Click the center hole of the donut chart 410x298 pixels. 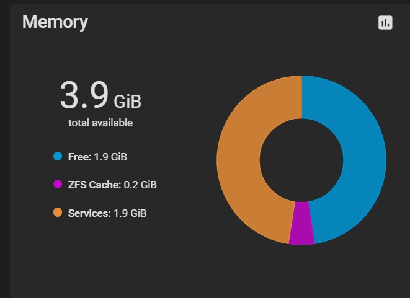tap(301, 160)
